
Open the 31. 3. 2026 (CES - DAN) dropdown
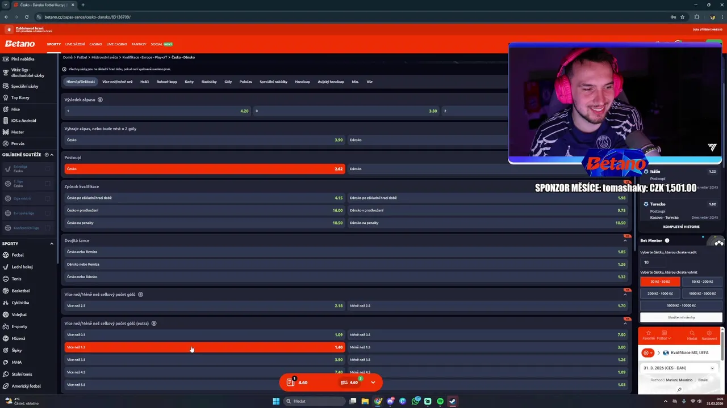point(679,368)
